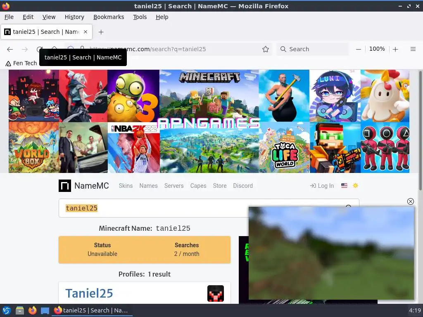The height and width of the screenshot is (317, 423).
Task: Reset zoom by clicking 100% label
Action: point(377,49)
